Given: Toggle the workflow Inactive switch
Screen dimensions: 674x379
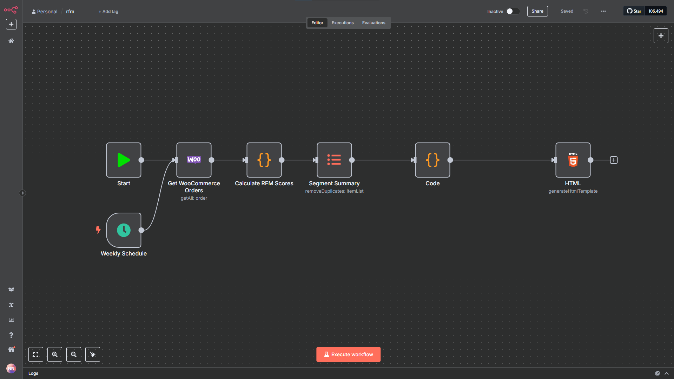Looking at the screenshot, I should [x=513, y=11].
